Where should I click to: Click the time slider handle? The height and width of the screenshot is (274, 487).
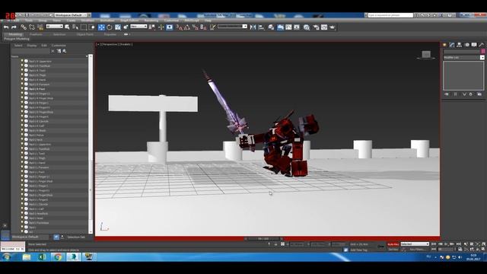(263, 238)
